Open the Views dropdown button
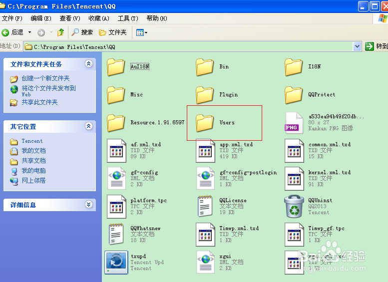Viewport: 388px width, 282px height. [142, 32]
